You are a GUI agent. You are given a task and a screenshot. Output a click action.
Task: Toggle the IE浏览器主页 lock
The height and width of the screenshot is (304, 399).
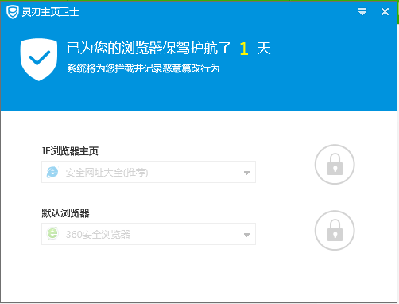(335, 164)
